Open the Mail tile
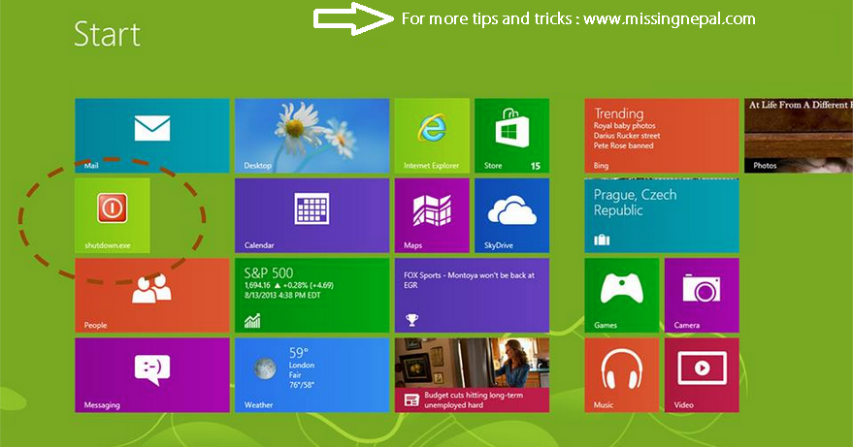Viewport: 853px width, 447px height. point(151,136)
